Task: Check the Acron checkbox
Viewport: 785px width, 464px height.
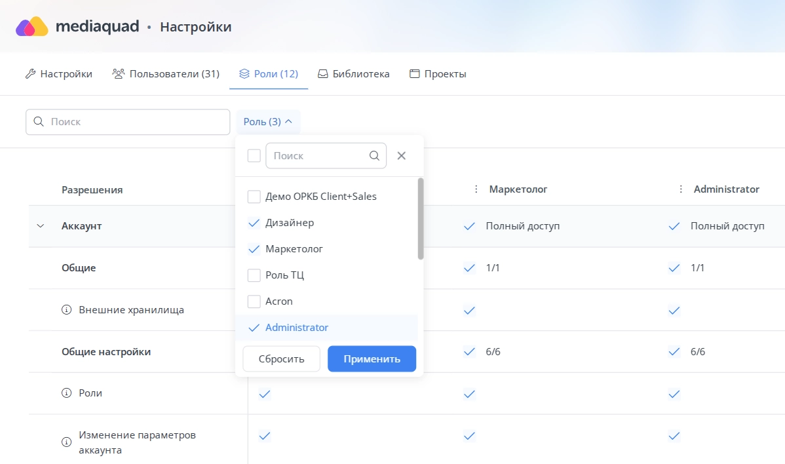Action: tap(253, 301)
